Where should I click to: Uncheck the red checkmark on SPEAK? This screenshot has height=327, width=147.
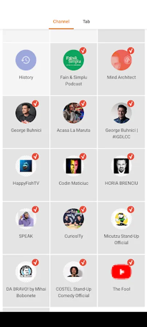[35, 209]
